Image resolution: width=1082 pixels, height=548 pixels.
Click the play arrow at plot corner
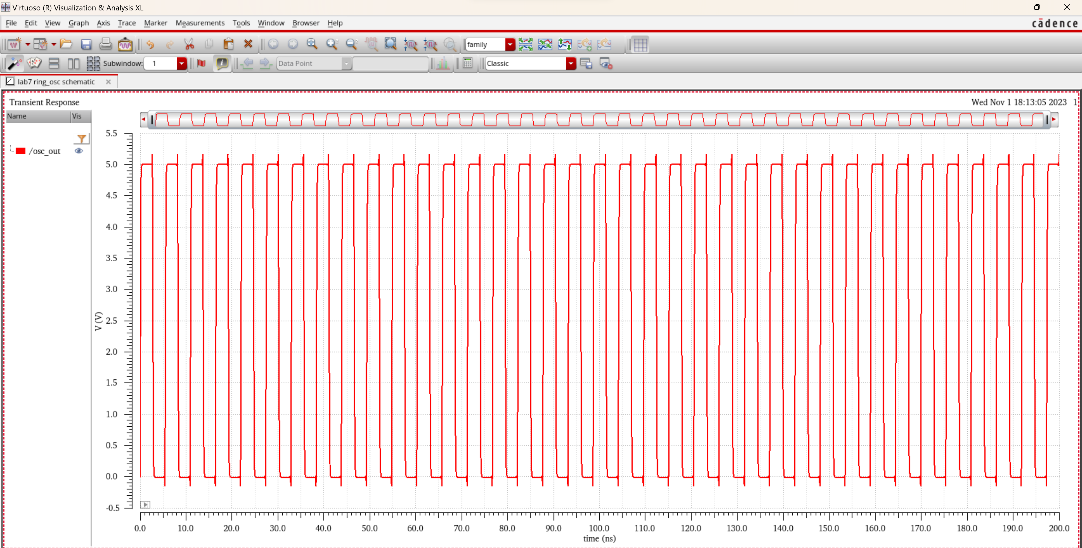coord(145,504)
